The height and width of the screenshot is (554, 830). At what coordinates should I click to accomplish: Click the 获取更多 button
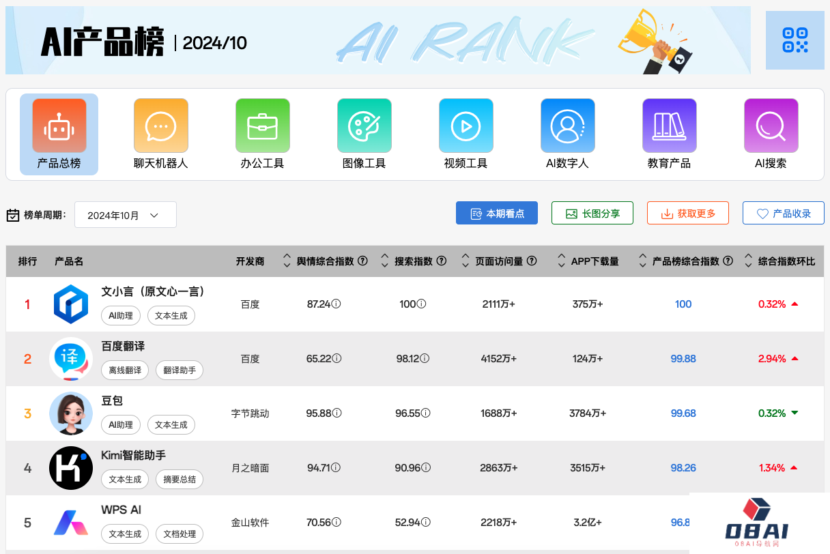click(687, 212)
